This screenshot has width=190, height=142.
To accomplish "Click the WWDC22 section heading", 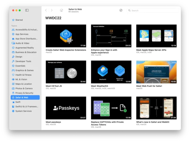I will coord(53,18).
